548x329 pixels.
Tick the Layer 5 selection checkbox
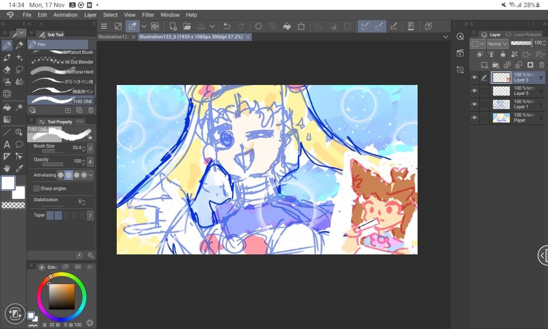pos(484,91)
